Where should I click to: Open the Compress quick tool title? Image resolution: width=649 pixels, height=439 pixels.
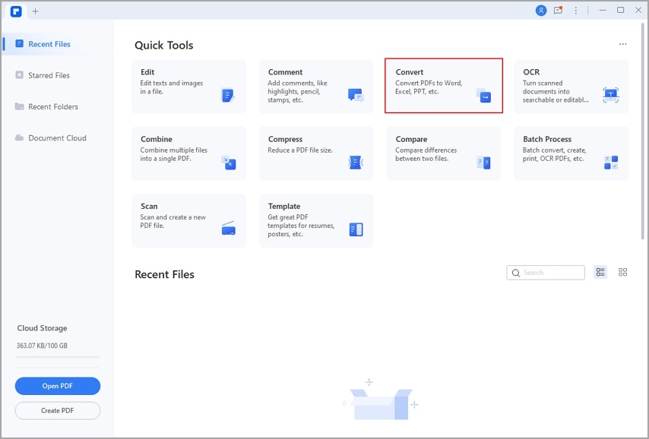click(285, 139)
